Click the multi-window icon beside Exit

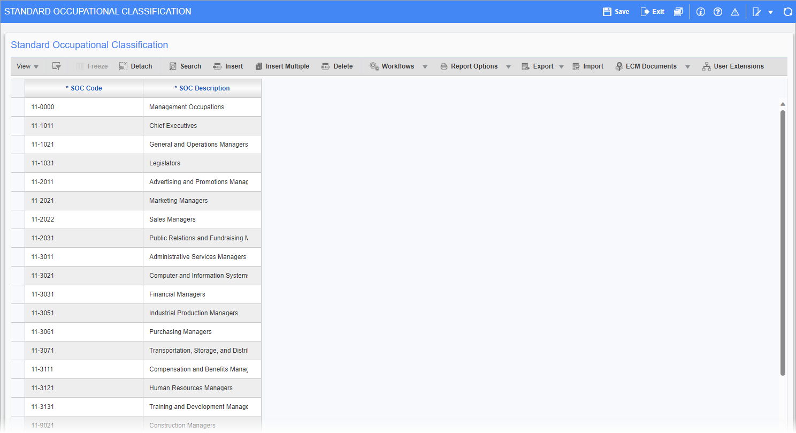click(678, 12)
